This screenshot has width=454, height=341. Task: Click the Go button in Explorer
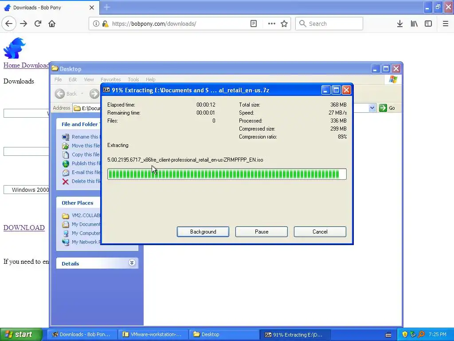[x=387, y=108]
